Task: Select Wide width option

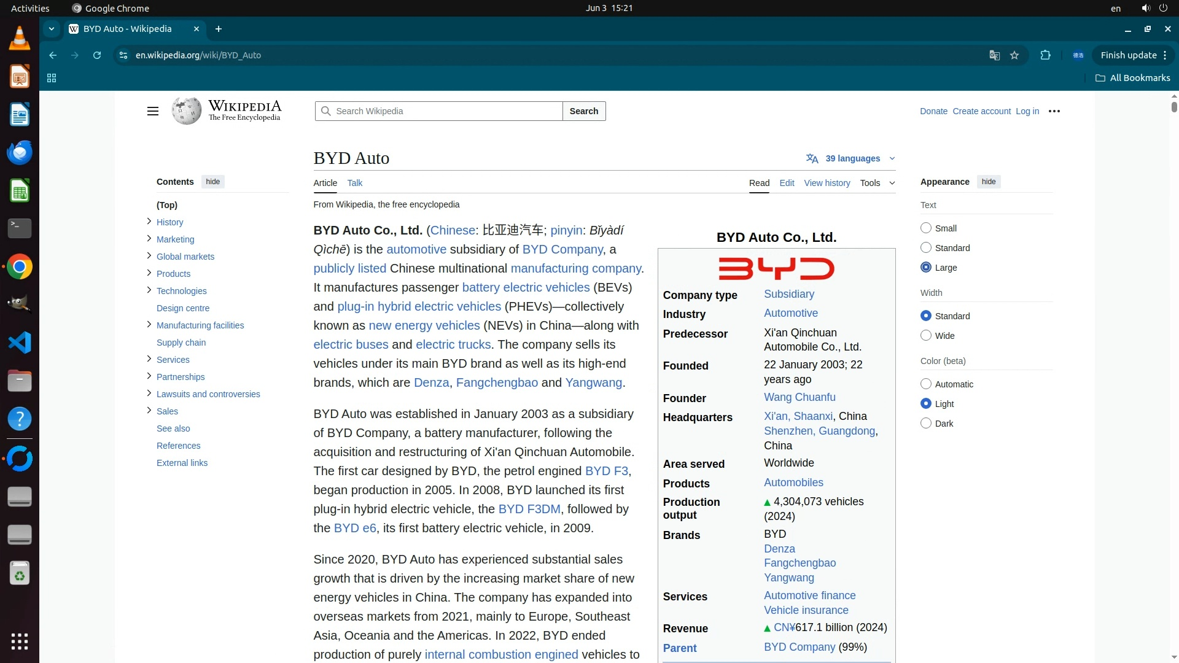Action: tap(926, 336)
